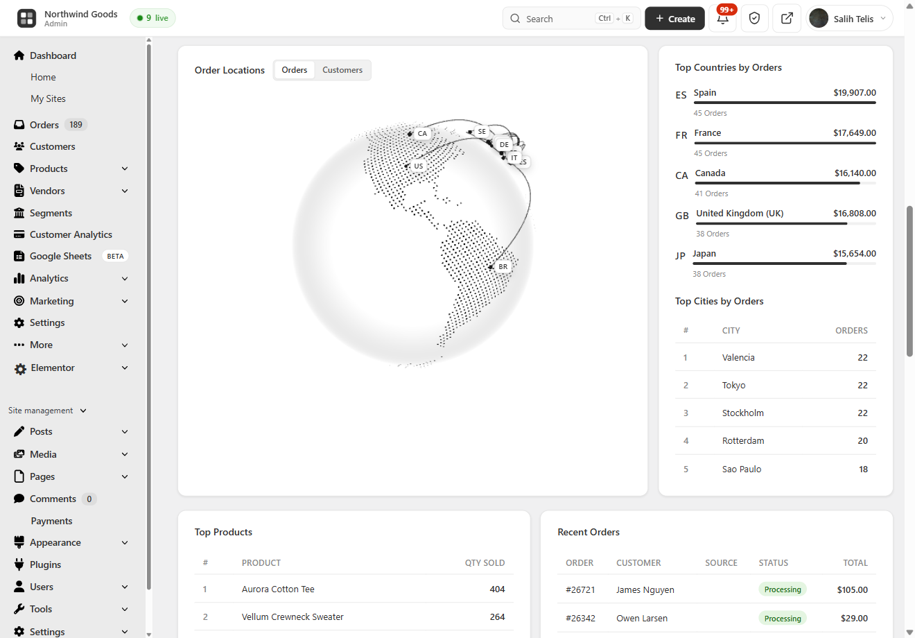Click the Marketing target icon
Image resolution: width=915 pixels, height=638 pixels.
pos(19,301)
